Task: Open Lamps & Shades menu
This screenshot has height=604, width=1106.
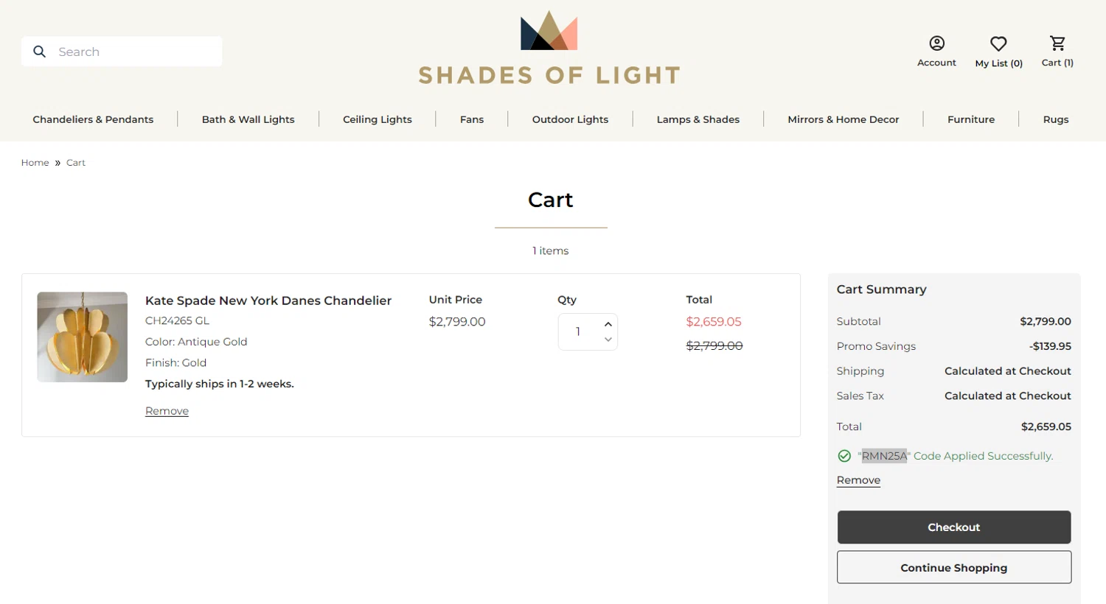Action: pyautogui.click(x=698, y=119)
